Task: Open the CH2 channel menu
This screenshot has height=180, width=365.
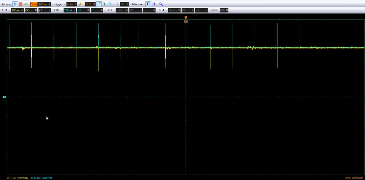Action: click(58, 10)
